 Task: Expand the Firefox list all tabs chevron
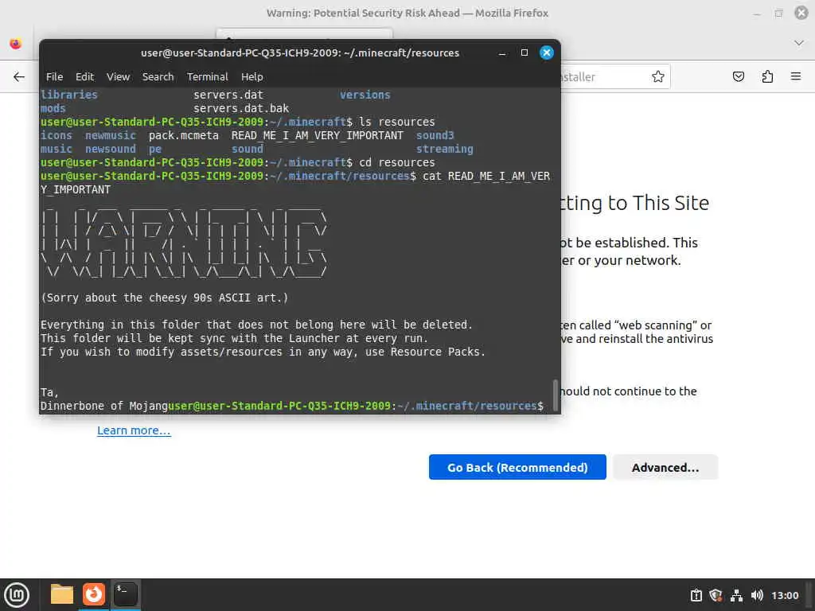coord(799,43)
